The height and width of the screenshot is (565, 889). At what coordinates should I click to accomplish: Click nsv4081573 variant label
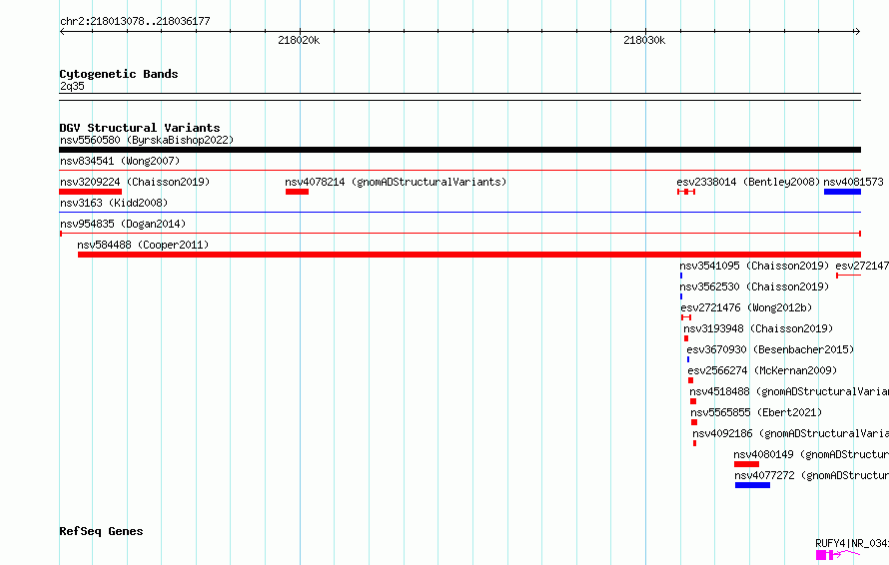[853, 182]
